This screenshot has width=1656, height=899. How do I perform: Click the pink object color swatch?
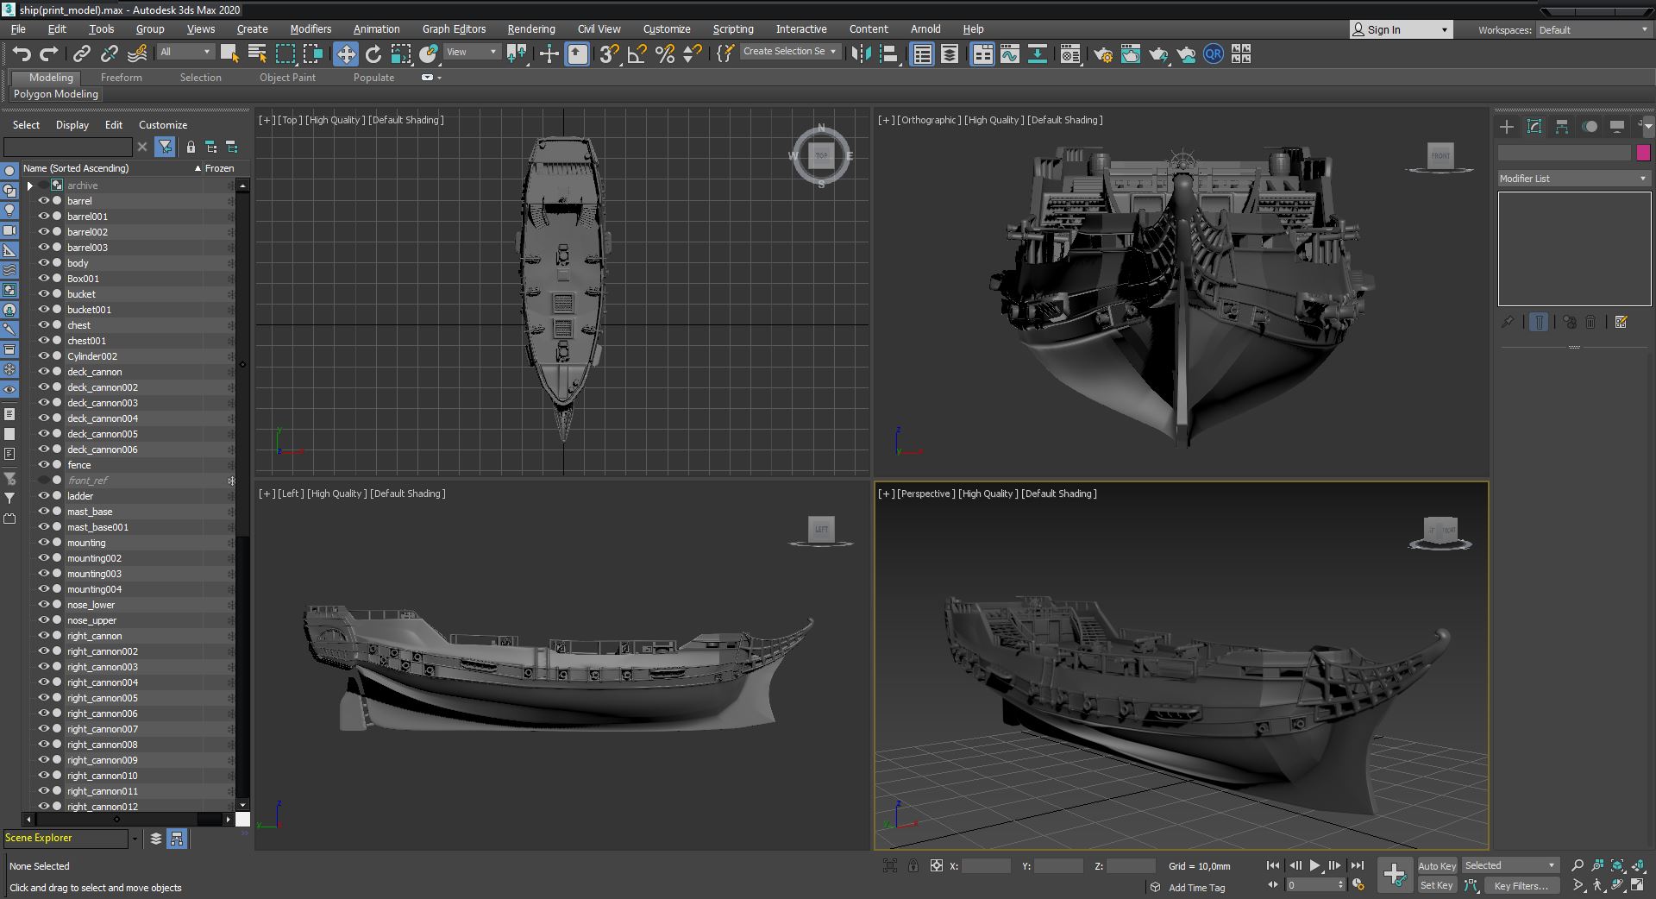pyautogui.click(x=1643, y=153)
